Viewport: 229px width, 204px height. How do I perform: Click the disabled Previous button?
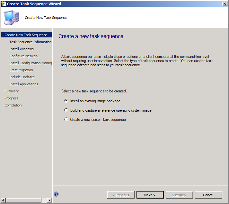121,195
